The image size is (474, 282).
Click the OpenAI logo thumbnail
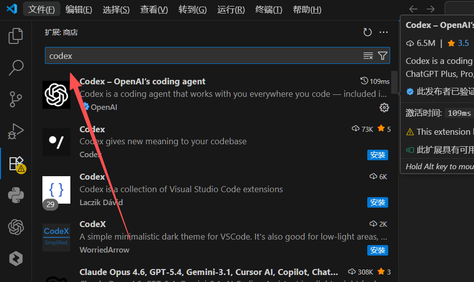coord(56,95)
